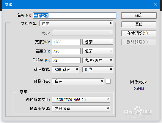Screen dimensions: 162x123
Task: Open the 像素/英寸 resolution unit dropdown
Action: tap(98, 60)
